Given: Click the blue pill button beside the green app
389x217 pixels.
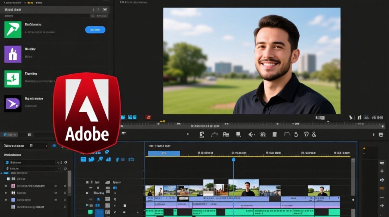Looking at the screenshot, I should pyautogui.click(x=95, y=30).
